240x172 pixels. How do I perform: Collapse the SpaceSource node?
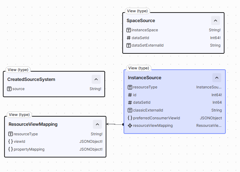click(x=216, y=20)
